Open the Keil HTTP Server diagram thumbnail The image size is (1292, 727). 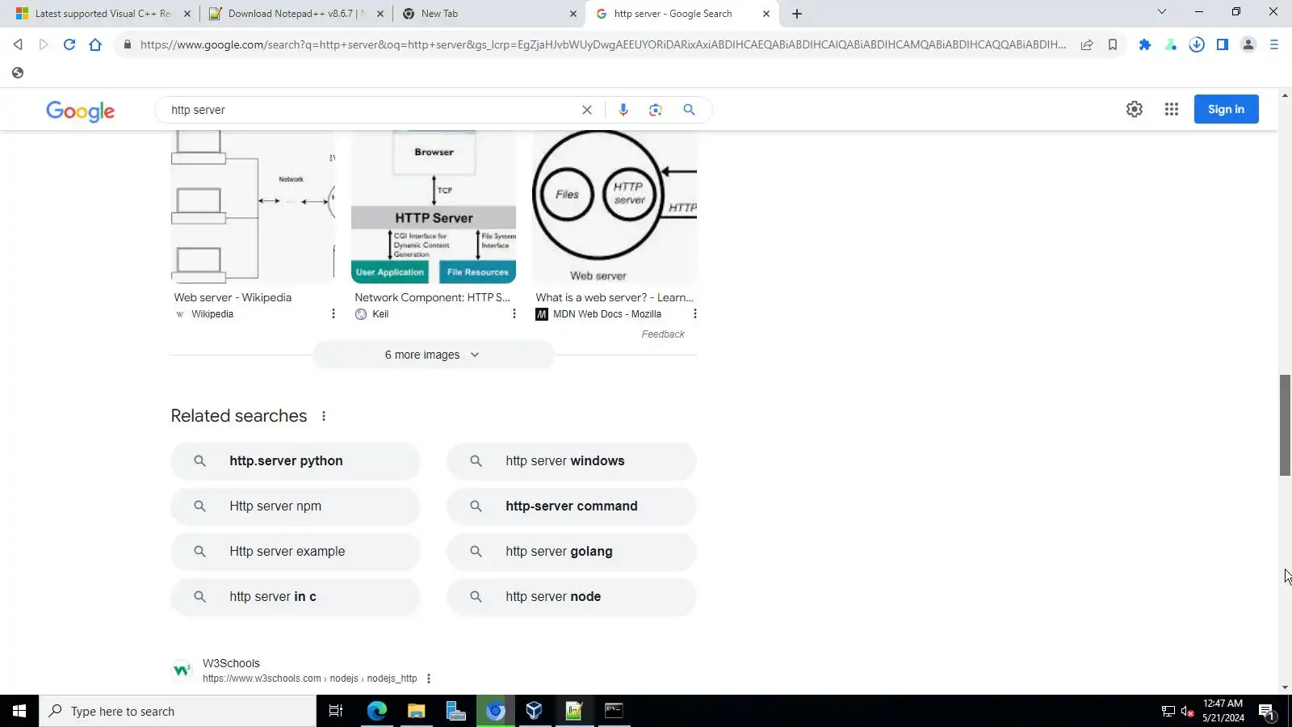pyautogui.click(x=434, y=207)
